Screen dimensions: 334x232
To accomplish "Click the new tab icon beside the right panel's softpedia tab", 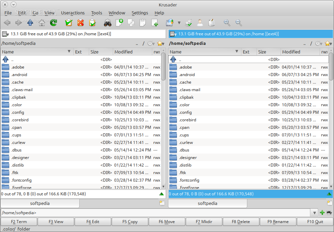I will [x=330, y=203].
